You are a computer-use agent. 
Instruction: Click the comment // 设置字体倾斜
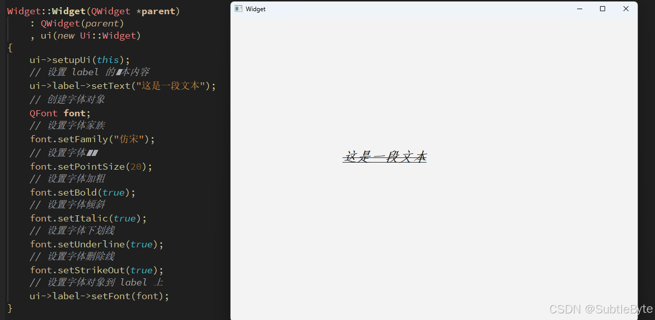pos(67,205)
